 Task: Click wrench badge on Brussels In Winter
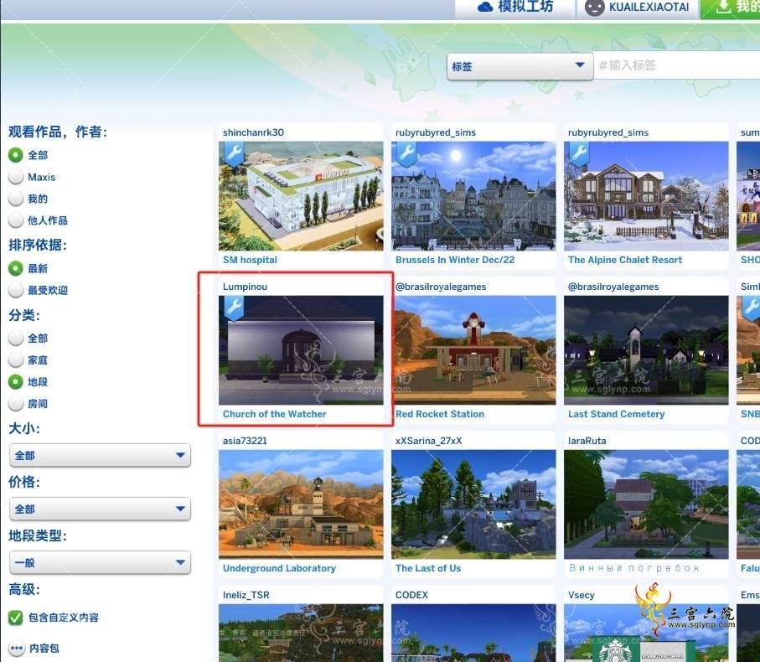point(406,154)
